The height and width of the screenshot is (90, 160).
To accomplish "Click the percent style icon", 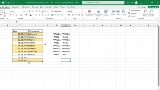I will 73,15.
